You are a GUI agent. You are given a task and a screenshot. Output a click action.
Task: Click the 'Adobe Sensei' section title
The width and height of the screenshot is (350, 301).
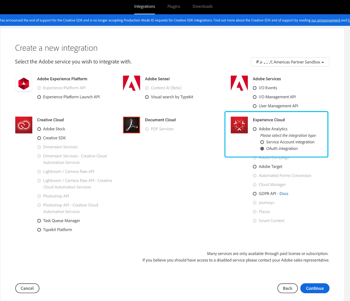[x=157, y=79]
